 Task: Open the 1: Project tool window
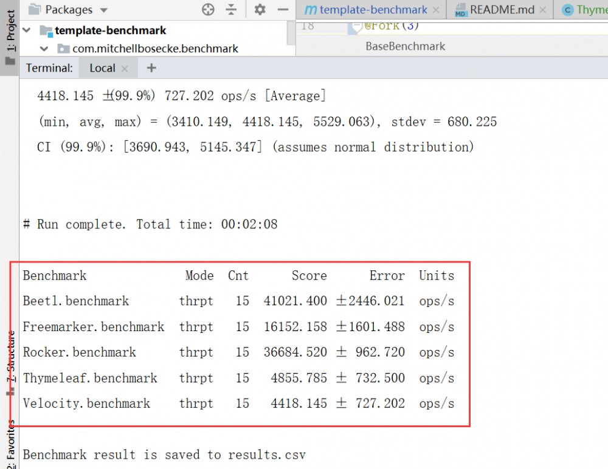coord(10,38)
